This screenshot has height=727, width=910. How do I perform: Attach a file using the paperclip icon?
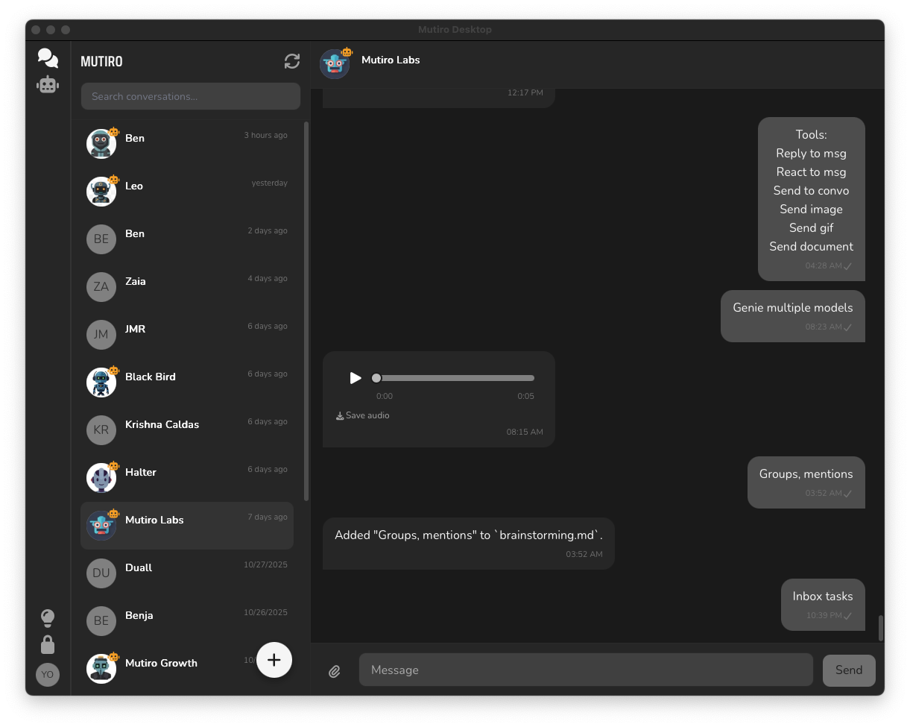335,670
